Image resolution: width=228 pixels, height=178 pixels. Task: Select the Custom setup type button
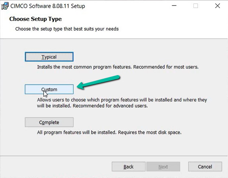pyautogui.click(x=49, y=89)
